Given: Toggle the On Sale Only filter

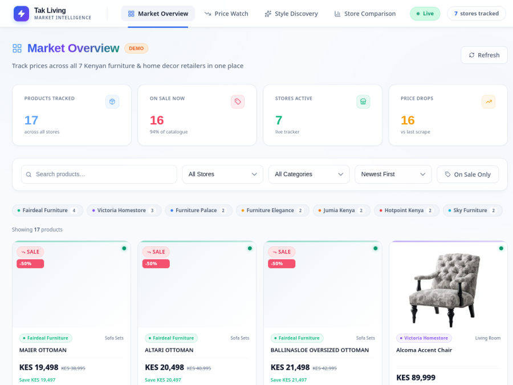Looking at the screenshot, I should click(468, 175).
